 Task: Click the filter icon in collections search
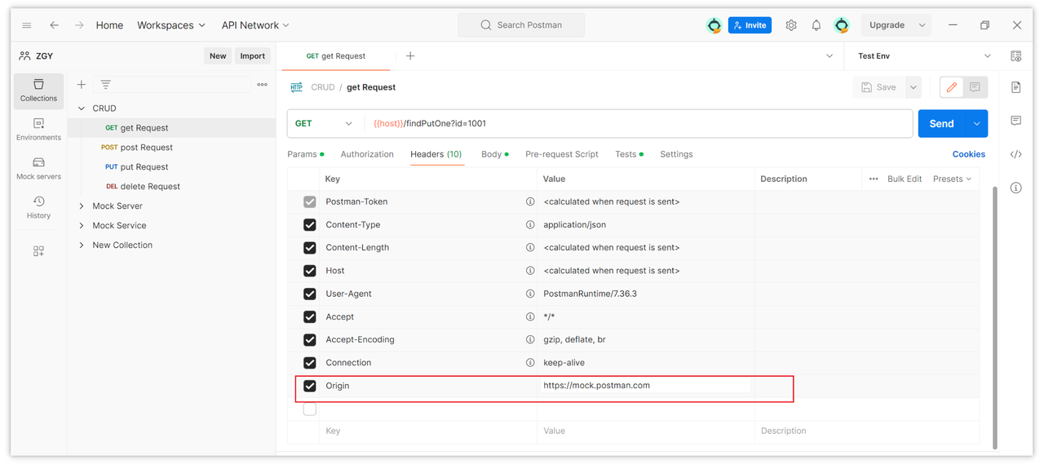[105, 85]
